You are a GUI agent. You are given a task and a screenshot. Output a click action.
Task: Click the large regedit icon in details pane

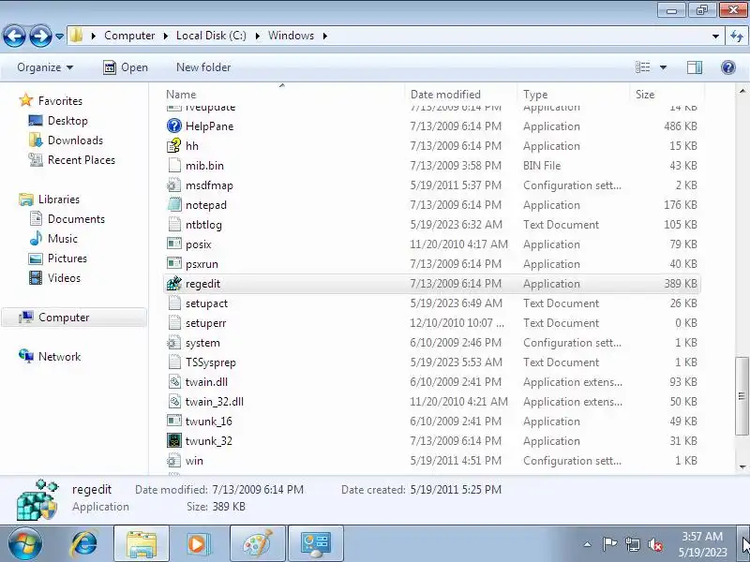[37, 499]
